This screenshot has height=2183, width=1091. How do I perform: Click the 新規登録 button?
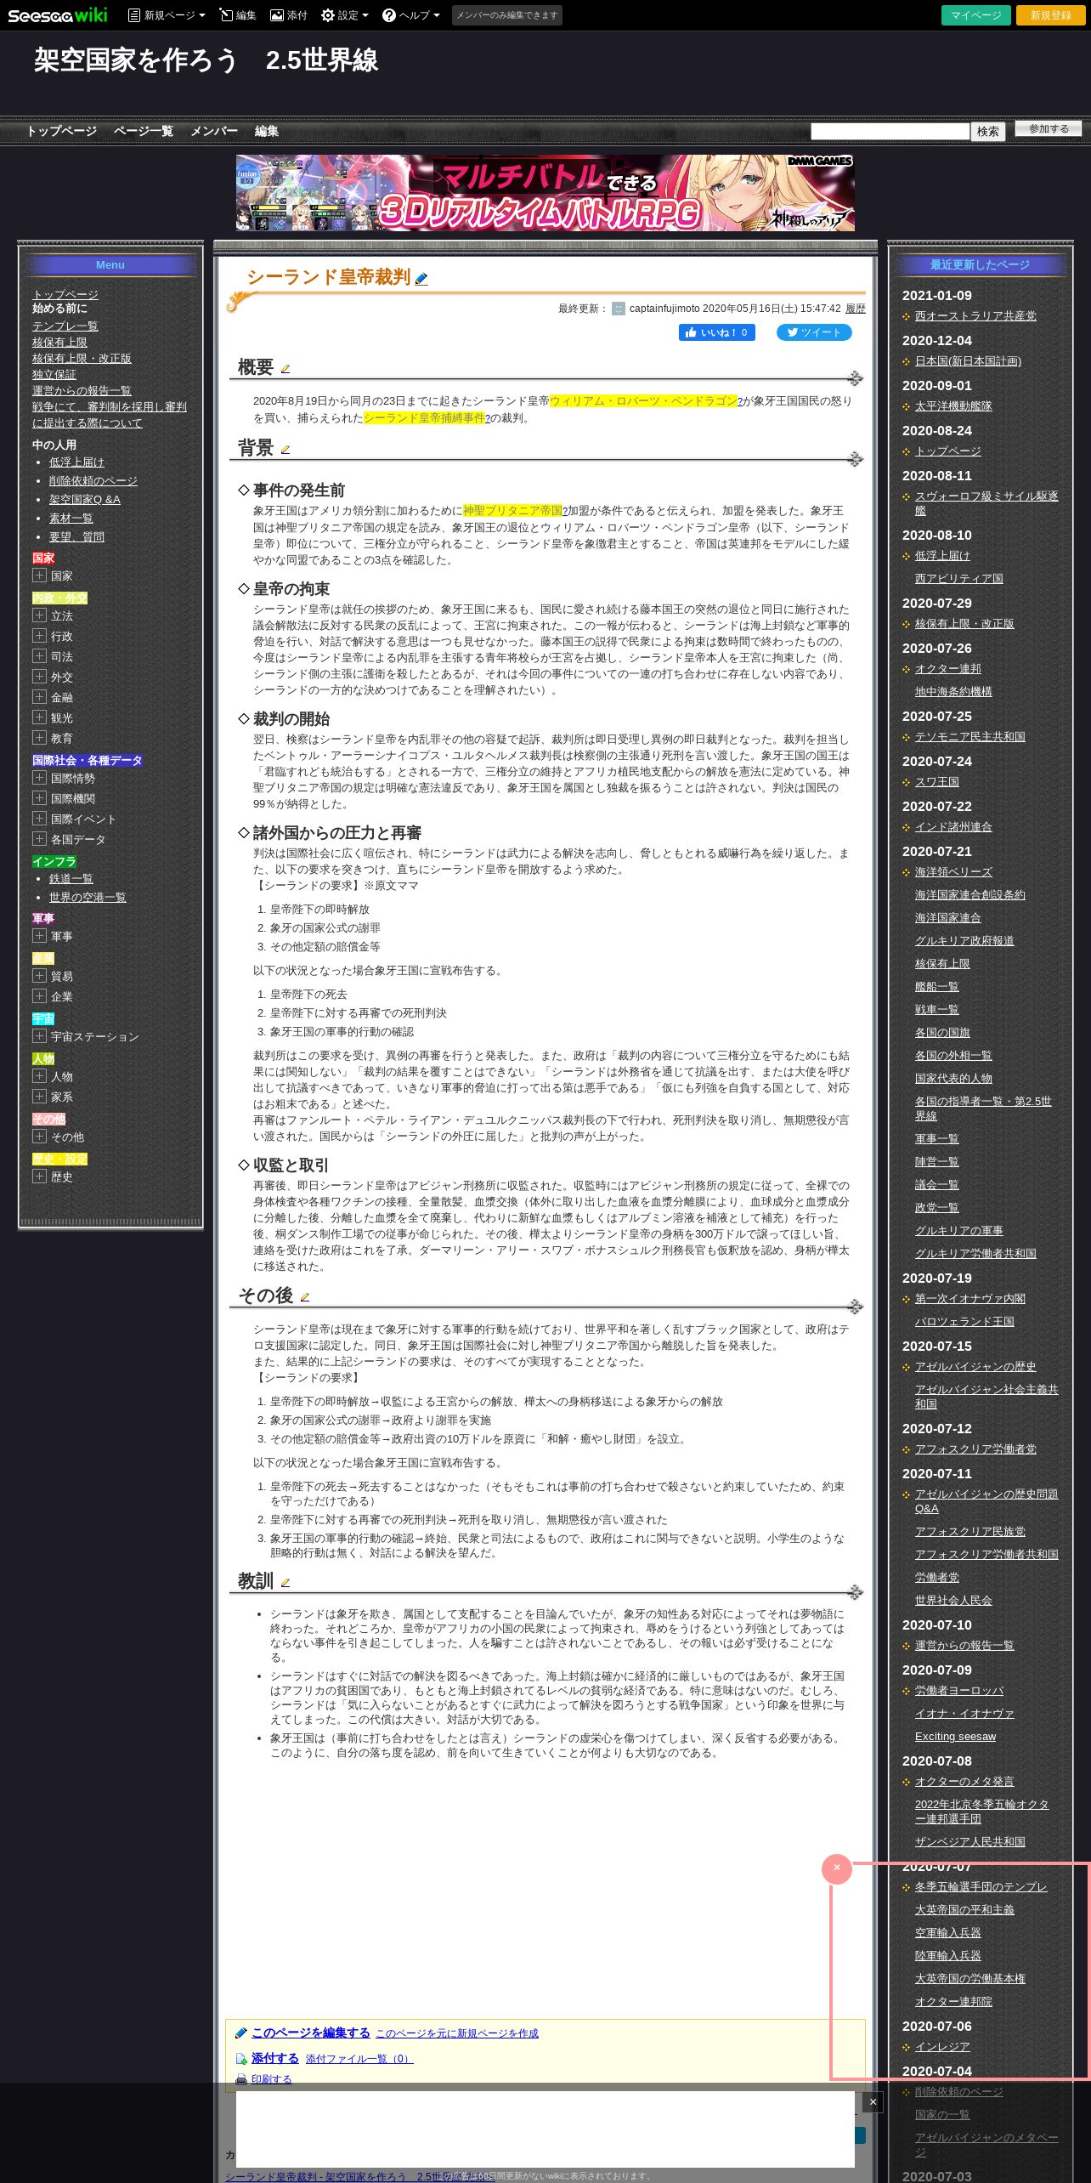click(1050, 15)
